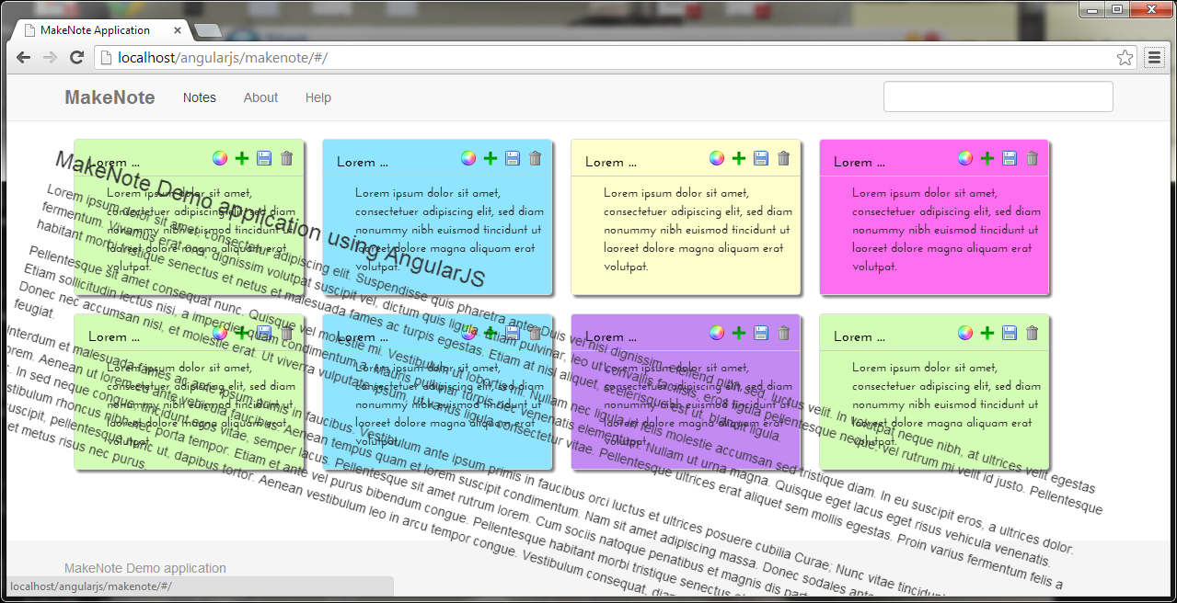Open color wheel on top-row blue note
Image resolution: width=1177 pixels, height=603 pixels.
point(468,158)
